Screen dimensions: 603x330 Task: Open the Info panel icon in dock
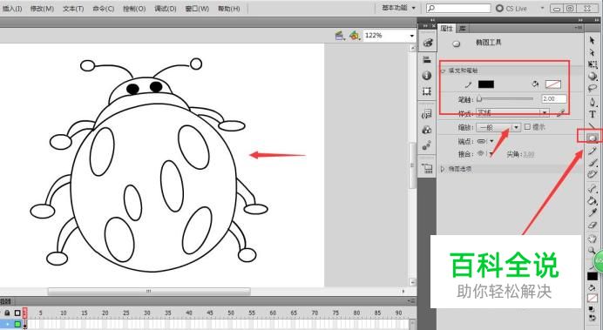pos(427,75)
